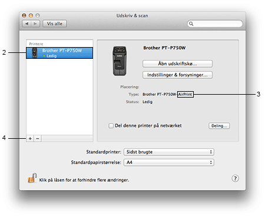265x217 pixels.
Task: Open 'Indstillinger & forsyninger...'
Action: (x=177, y=75)
